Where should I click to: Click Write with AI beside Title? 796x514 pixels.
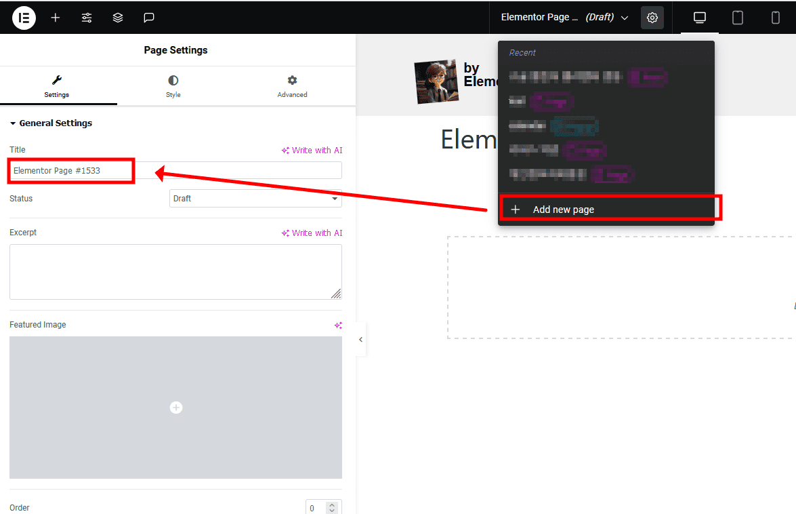(x=312, y=151)
